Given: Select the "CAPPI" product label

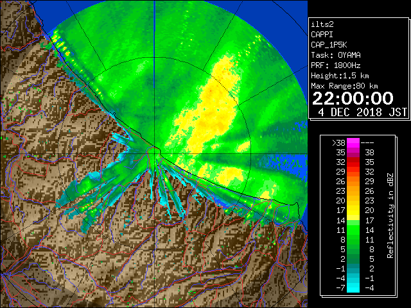Looking at the screenshot, I should (322, 35).
